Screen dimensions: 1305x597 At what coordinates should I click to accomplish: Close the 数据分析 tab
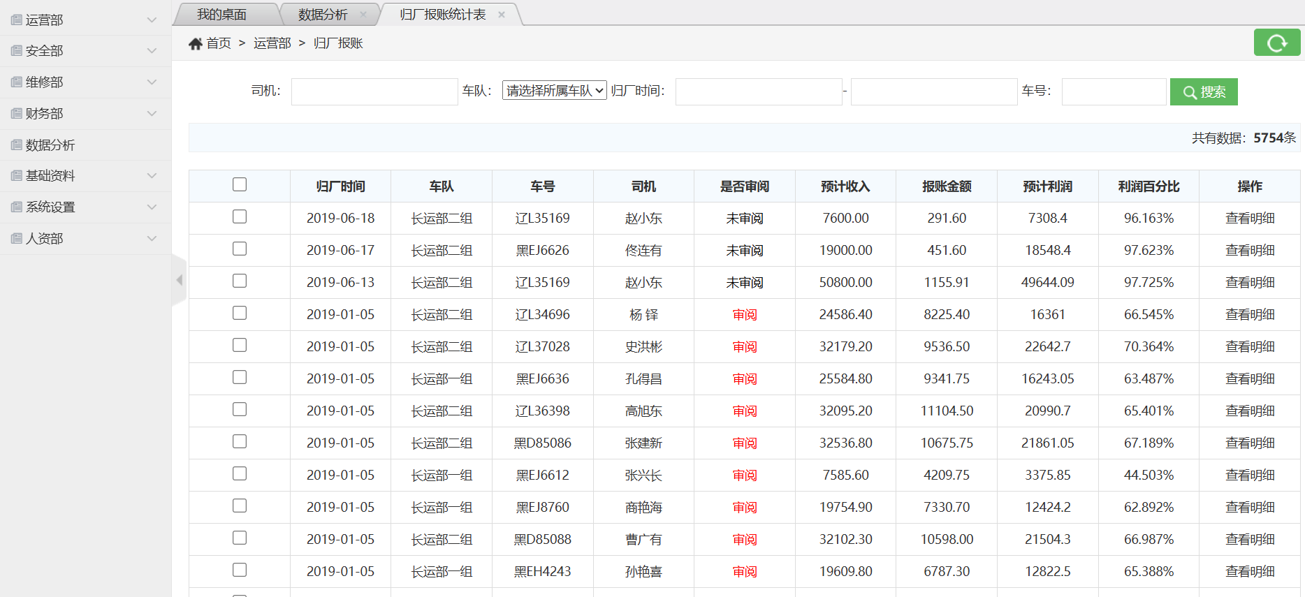(x=363, y=15)
